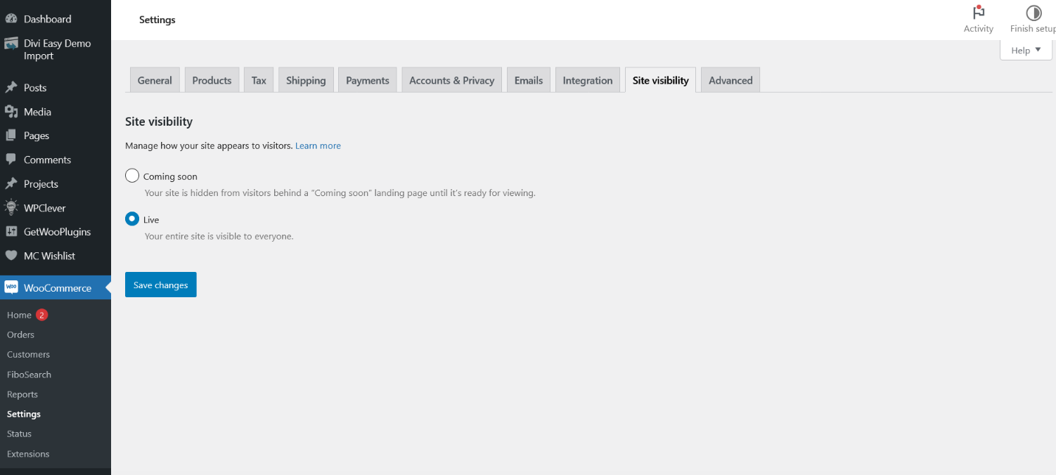The height and width of the screenshot is (475, 1056).
Task: Open the MC Wishlist menu label
Action: pyautogui.click(x=49, y=256)
